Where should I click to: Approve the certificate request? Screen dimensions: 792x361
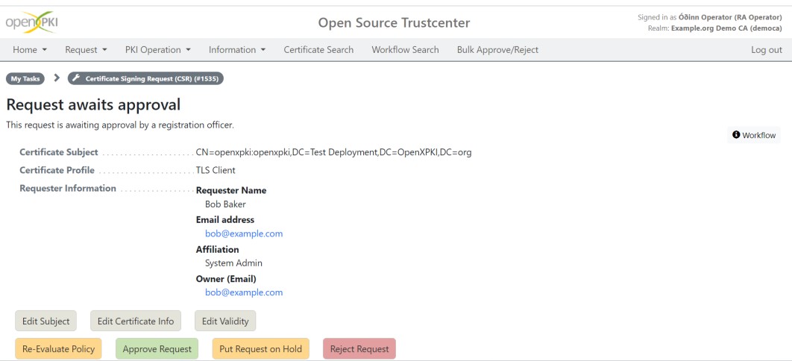point(157,349)
